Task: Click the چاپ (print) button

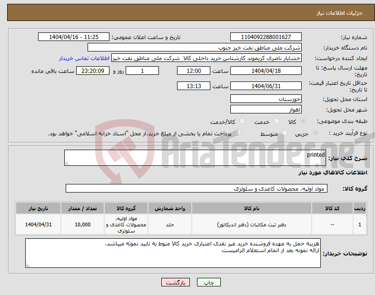Action: point(208,282)
